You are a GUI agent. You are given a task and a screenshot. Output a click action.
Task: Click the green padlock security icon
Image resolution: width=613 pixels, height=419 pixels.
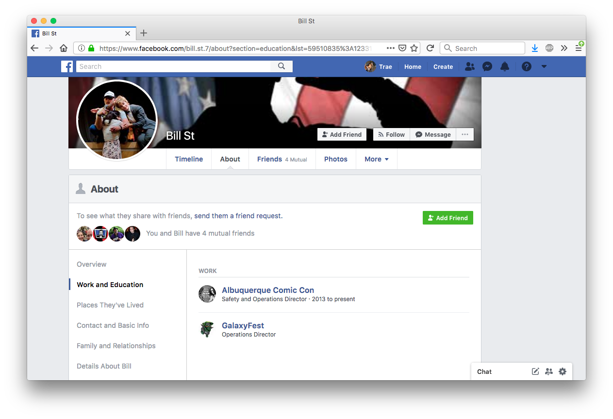(x=91, y=48)
